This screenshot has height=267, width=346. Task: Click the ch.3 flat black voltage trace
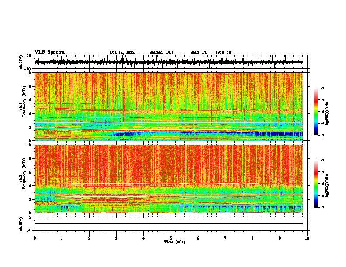(x=168, y=223)
